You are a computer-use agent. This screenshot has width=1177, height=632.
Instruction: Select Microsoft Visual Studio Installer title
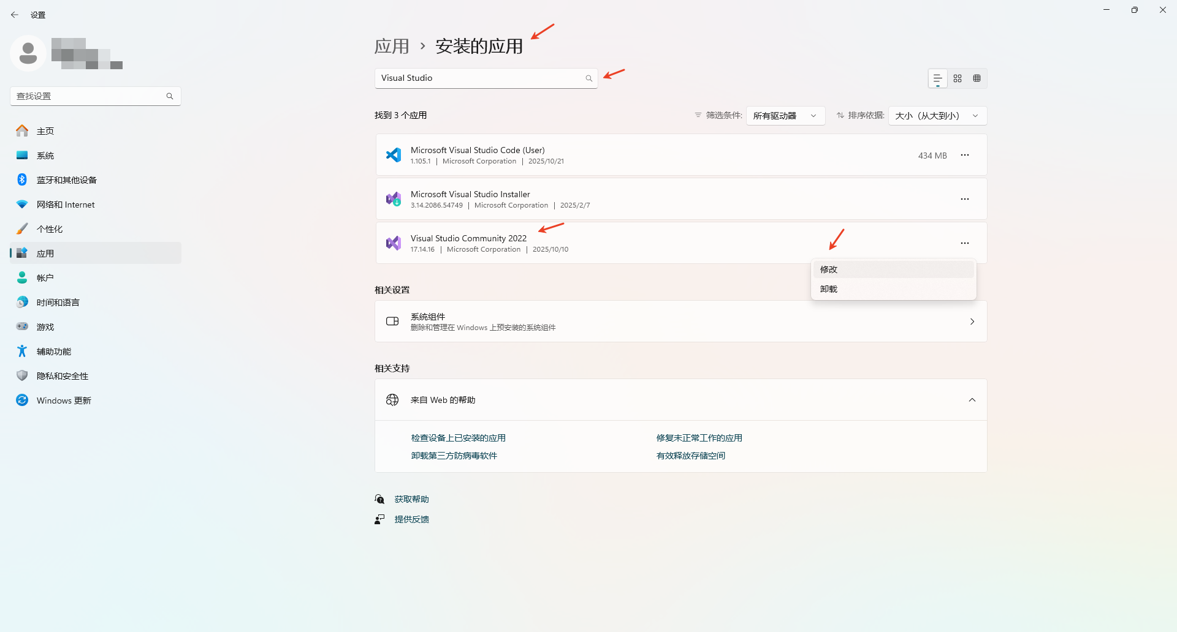470,194
